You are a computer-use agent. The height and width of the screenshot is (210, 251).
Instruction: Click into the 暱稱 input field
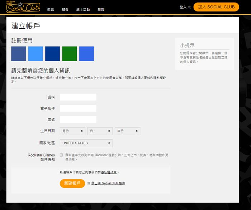[78, 97]
